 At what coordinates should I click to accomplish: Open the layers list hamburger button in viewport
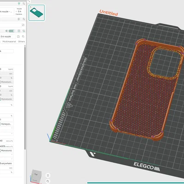point(48,175)
